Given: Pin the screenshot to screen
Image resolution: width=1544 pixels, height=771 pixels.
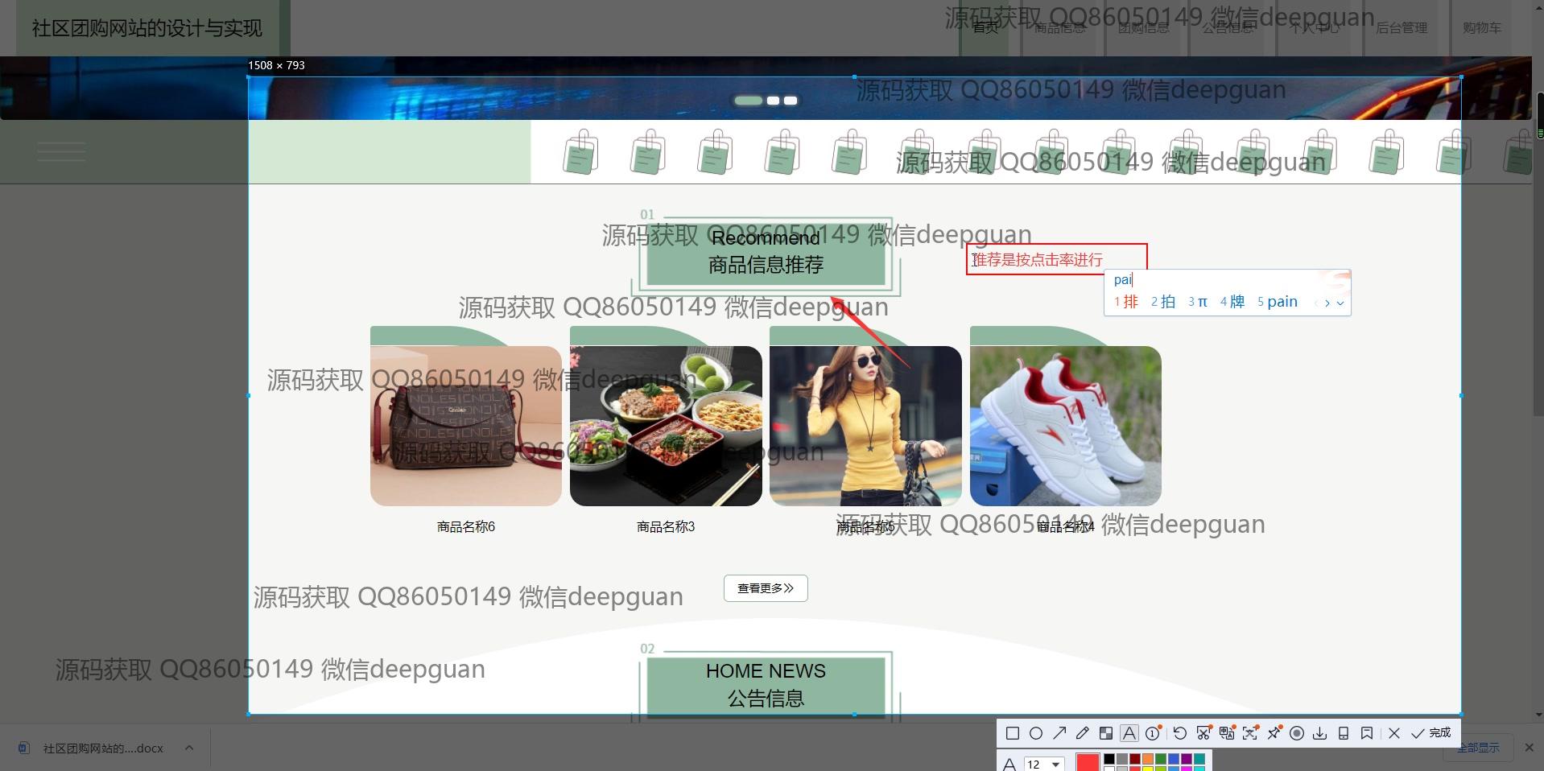Looking at the screenshot, I should (x=1274, y=733).
